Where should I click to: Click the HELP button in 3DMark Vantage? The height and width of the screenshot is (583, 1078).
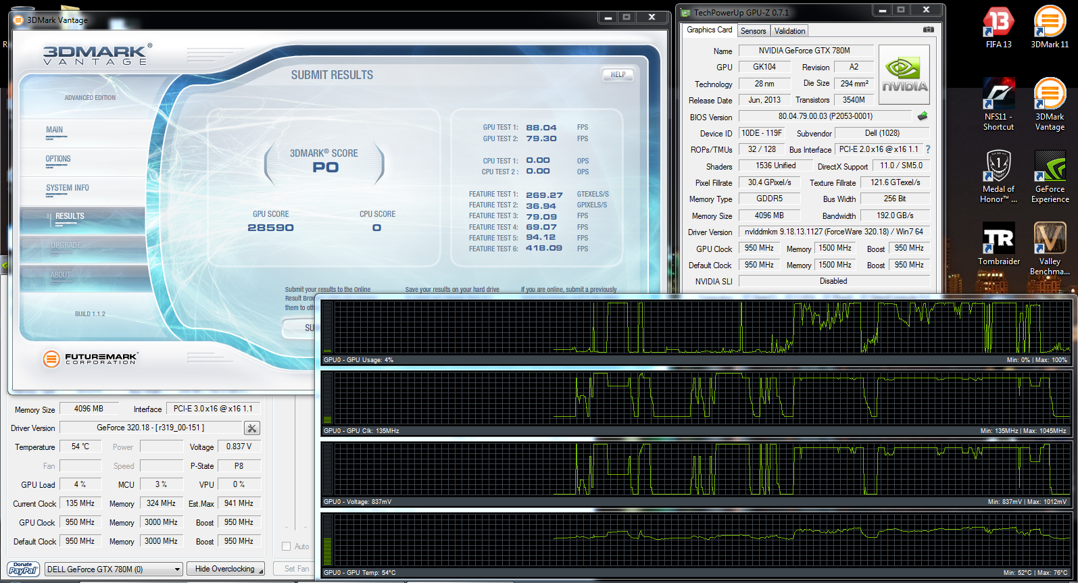[618, 75]
